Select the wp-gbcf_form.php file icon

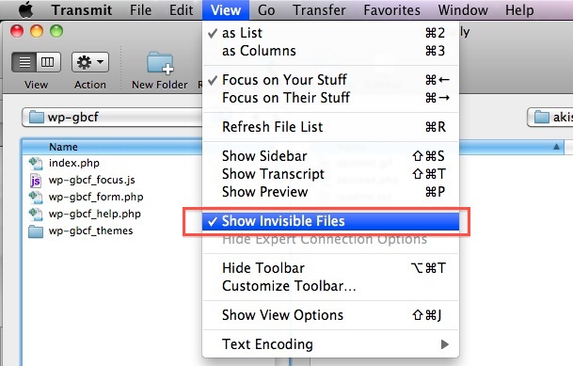(36, 197)
